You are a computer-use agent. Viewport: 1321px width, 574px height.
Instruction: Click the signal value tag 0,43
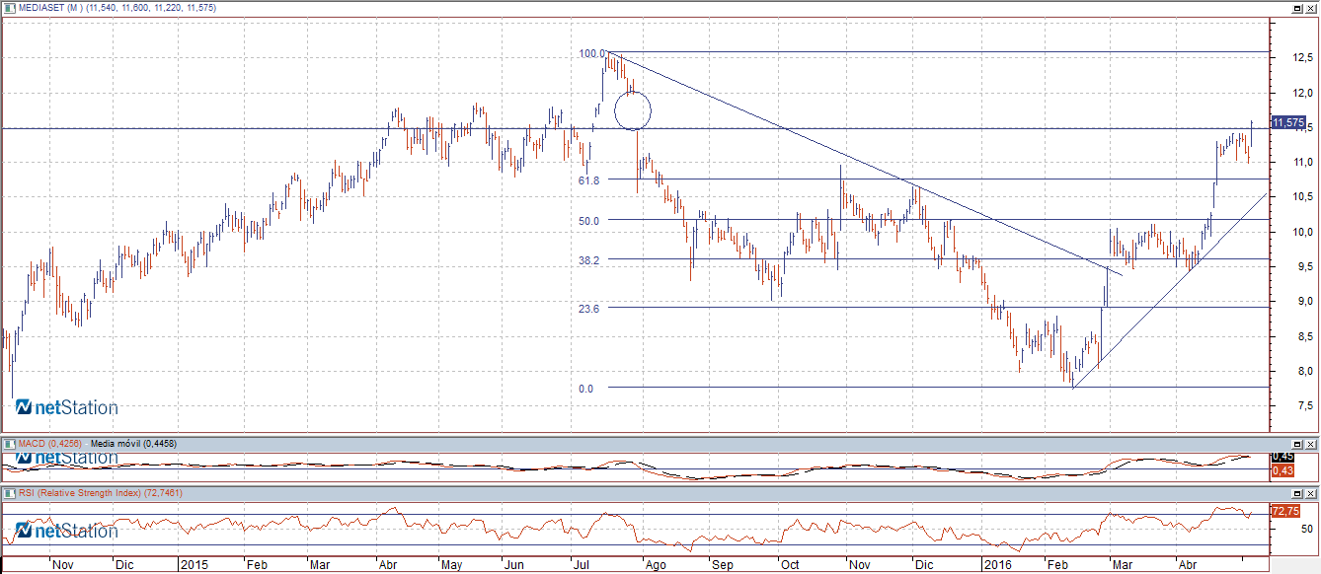point(1282,470)
